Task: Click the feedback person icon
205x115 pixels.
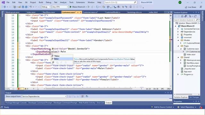Action: 201,7
